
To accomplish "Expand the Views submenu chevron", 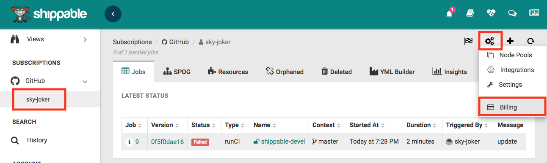I will (x=85, y=40).
